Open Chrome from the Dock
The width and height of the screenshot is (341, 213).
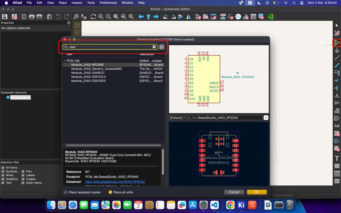230,205
